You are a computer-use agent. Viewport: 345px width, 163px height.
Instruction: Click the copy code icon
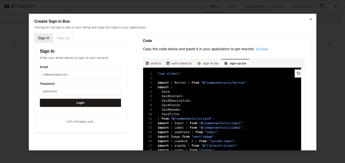pos(298,74)
